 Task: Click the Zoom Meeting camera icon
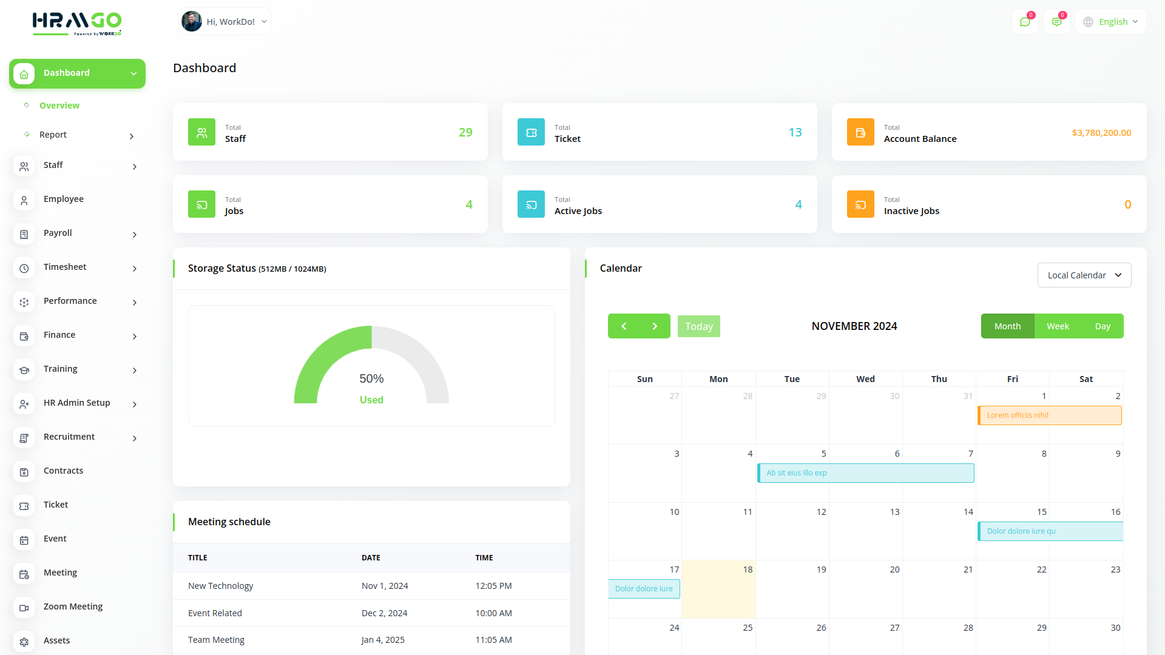pyautogui.click(x=24, y=608)
